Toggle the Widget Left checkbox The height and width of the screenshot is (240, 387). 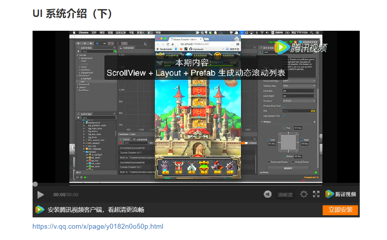click(x=269, y=140)
